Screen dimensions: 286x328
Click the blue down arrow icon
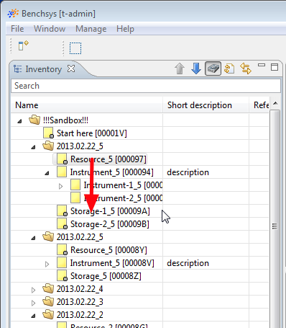[x=196, y=68]
